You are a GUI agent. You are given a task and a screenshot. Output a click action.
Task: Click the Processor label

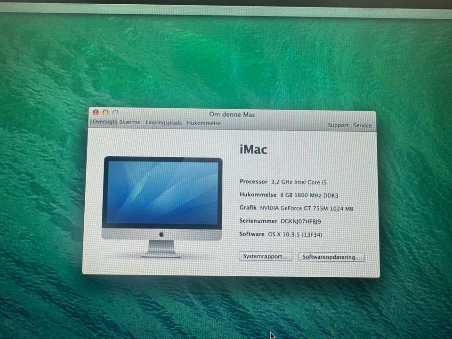click(x=253, y=182)
